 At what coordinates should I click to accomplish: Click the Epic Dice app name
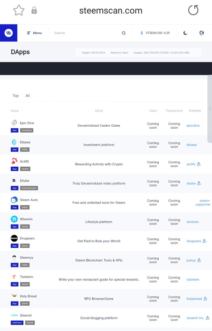[x=27, y=123]
